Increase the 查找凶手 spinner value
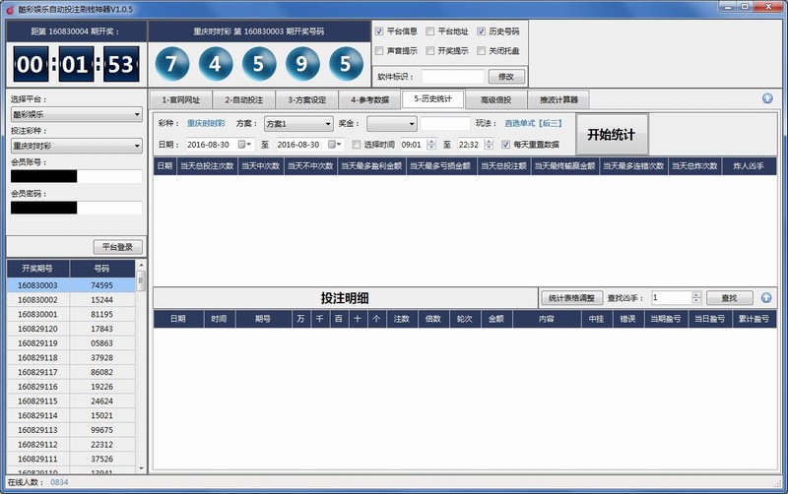 696,293
